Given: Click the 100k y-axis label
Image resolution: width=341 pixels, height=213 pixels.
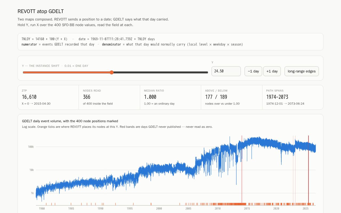Looking at the screenshot, I should (x=31, y=147).
